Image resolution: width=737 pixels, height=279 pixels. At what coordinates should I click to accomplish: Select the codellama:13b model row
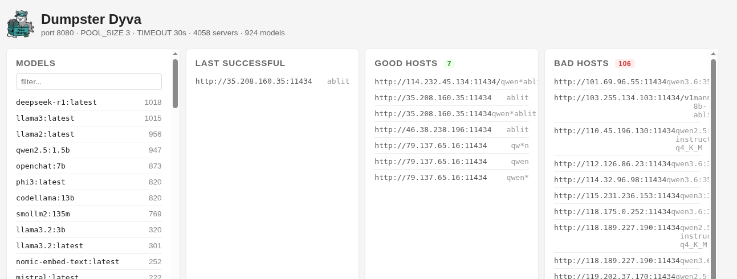pos(89,198)
